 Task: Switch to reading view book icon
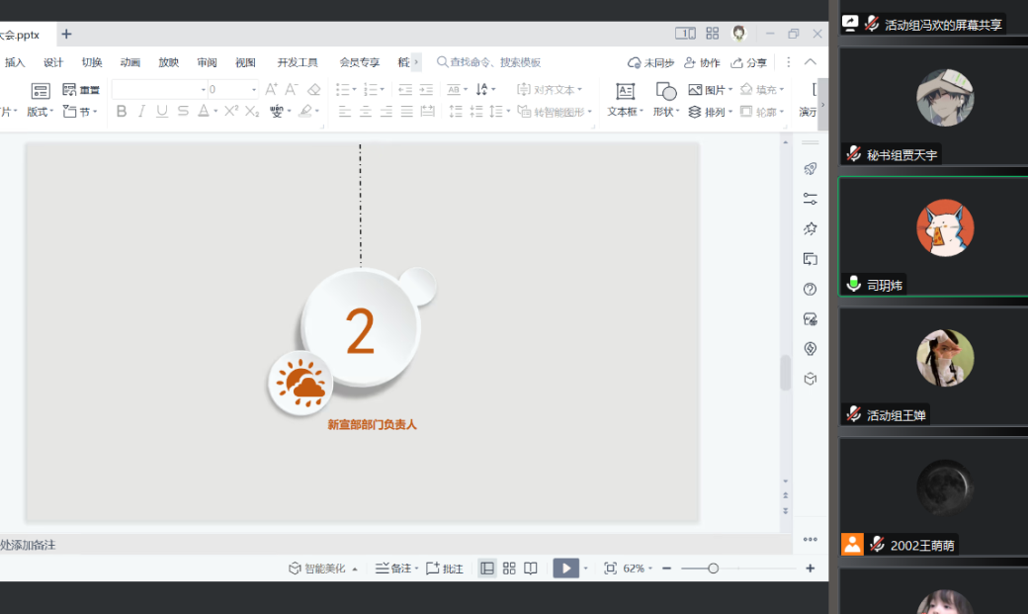coord(531,569)
